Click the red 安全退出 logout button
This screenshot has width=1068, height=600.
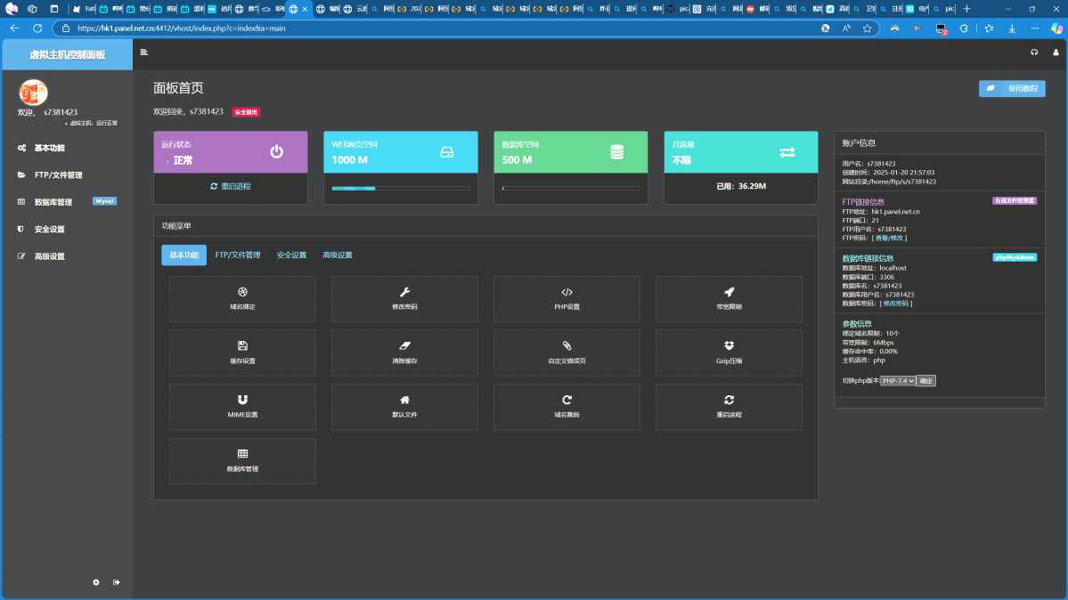click(x=246, y=112)
